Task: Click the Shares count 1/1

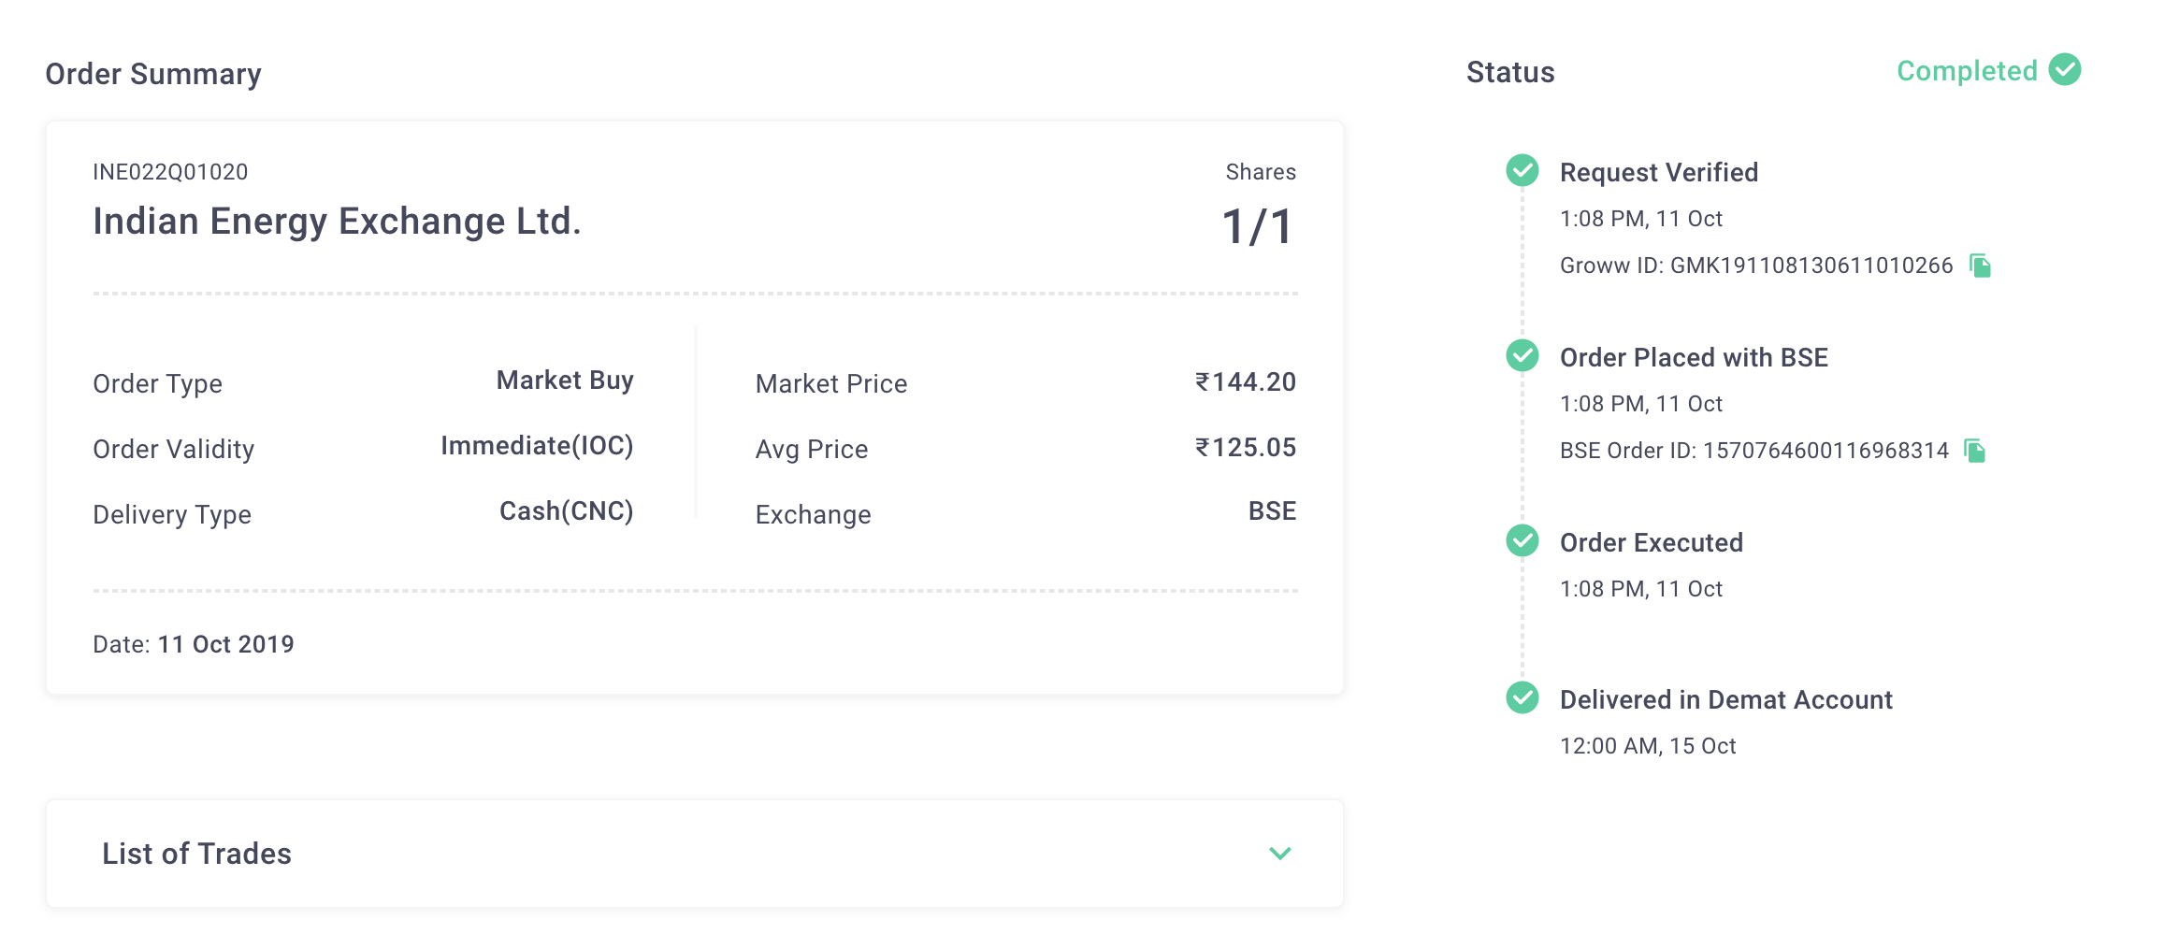Action: click(x=1258, y=226)
